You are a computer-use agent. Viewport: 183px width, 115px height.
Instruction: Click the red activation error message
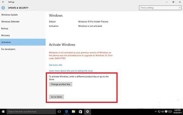(81, 55)
